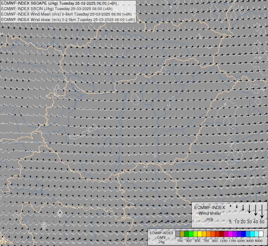
Task: Click the 30 m/s wind shear legend arrow
Action: (x=249, y=209)
